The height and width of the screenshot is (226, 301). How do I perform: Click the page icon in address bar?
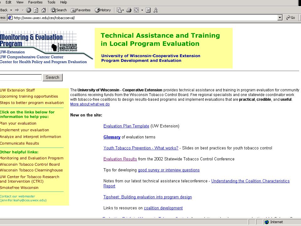tap(10, 18)
